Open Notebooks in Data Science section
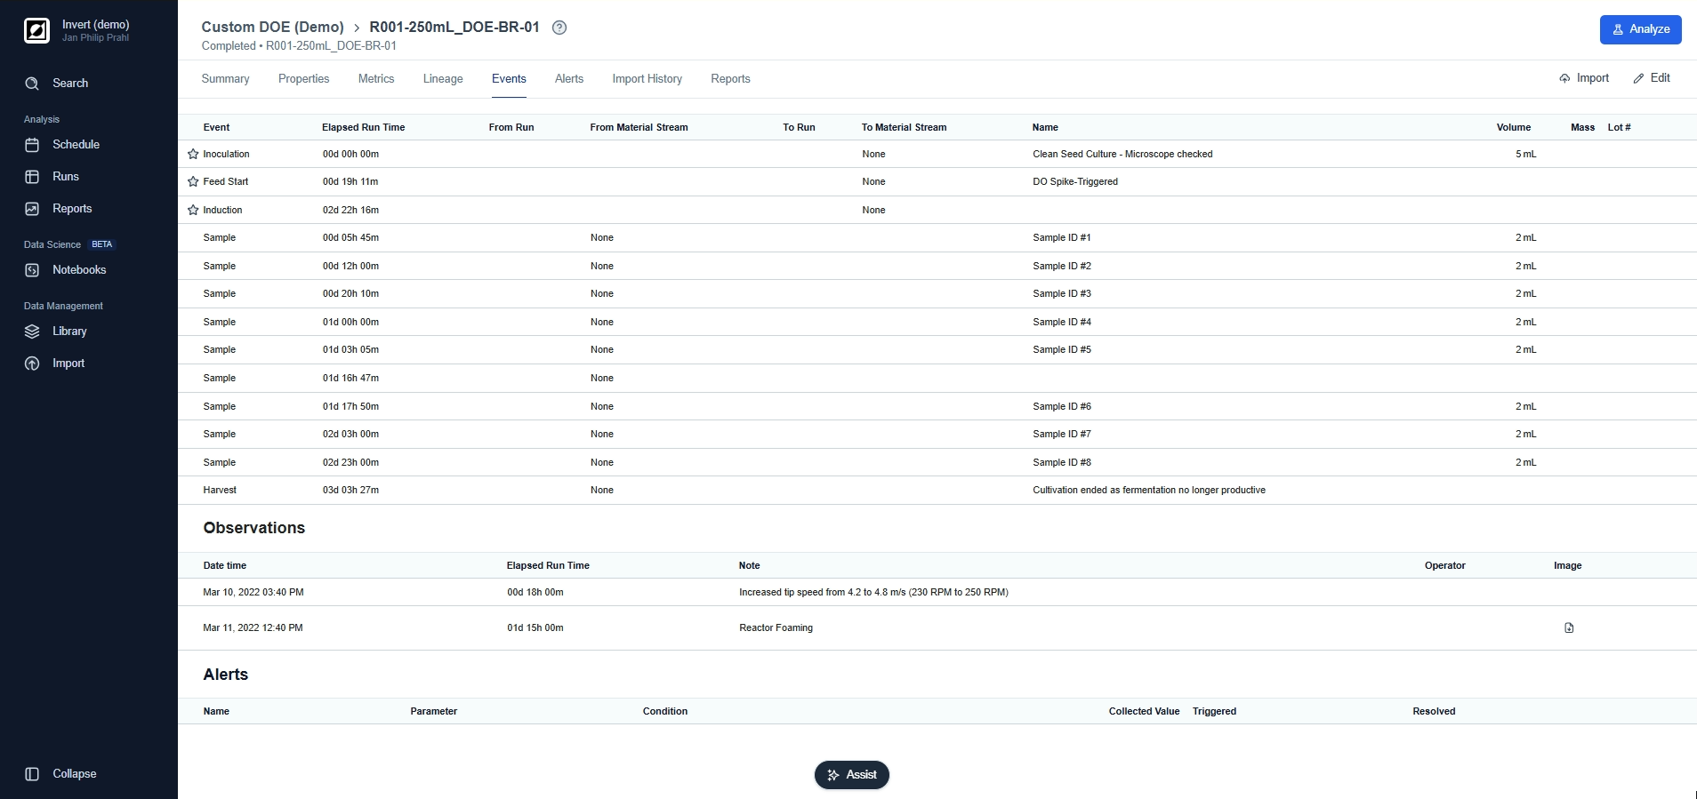This screenshot has width=1697, height=799. 78,270
